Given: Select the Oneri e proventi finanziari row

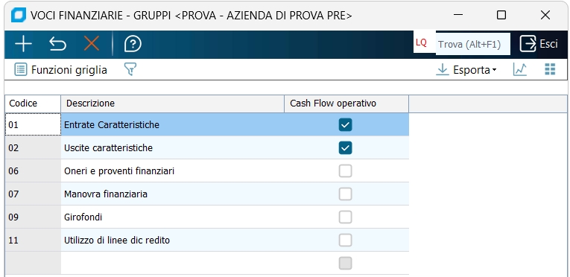Looking at the screenshot, I should (x=207, y=171).
